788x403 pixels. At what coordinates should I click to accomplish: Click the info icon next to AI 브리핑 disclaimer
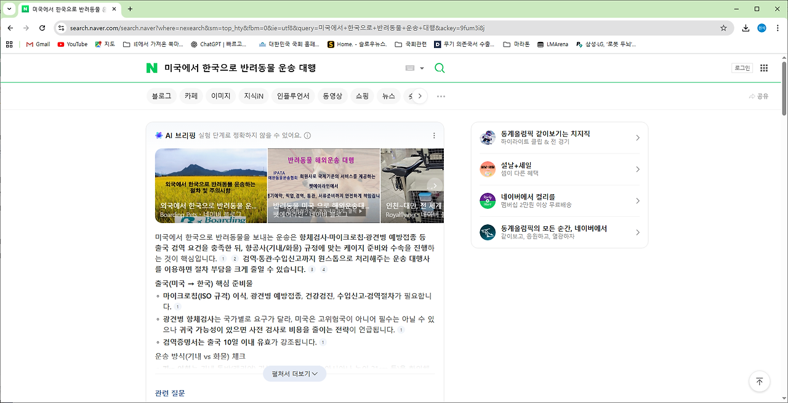[x=307, y=135]
